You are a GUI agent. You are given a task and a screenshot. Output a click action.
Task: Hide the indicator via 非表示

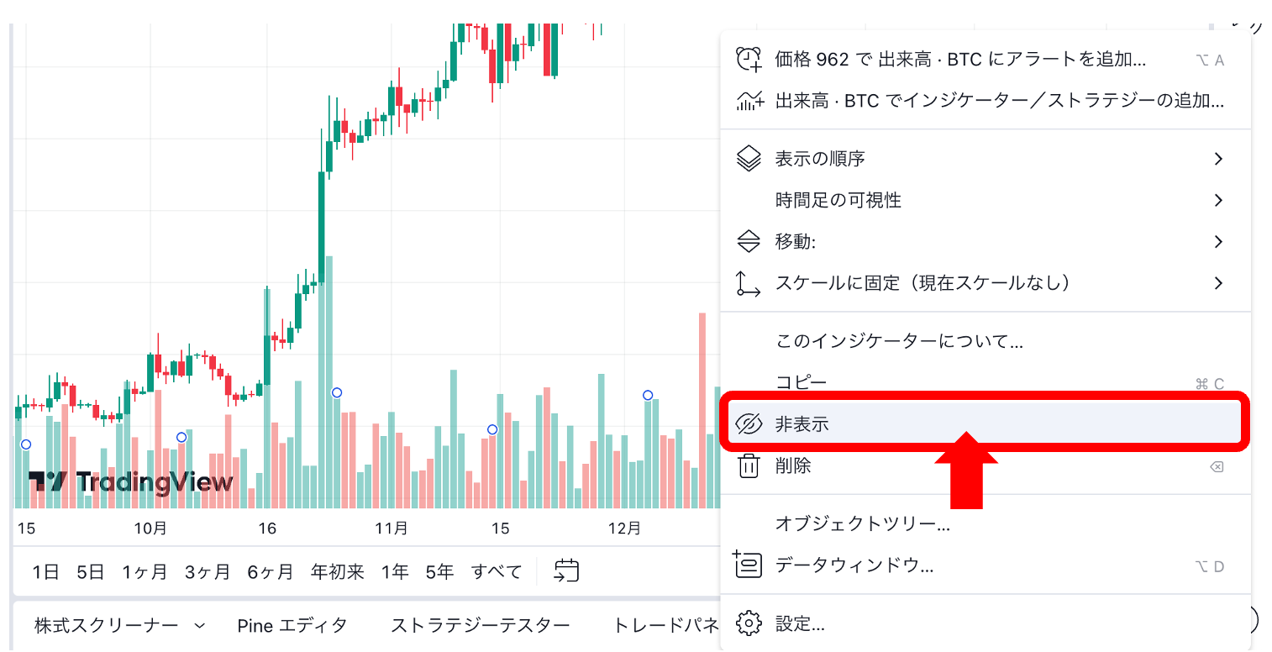click(x=802, y=424)
